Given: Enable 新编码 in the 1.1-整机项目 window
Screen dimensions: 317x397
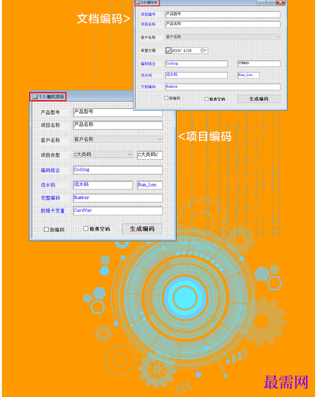Looking at the screenshot, I should tap(47, 229).
